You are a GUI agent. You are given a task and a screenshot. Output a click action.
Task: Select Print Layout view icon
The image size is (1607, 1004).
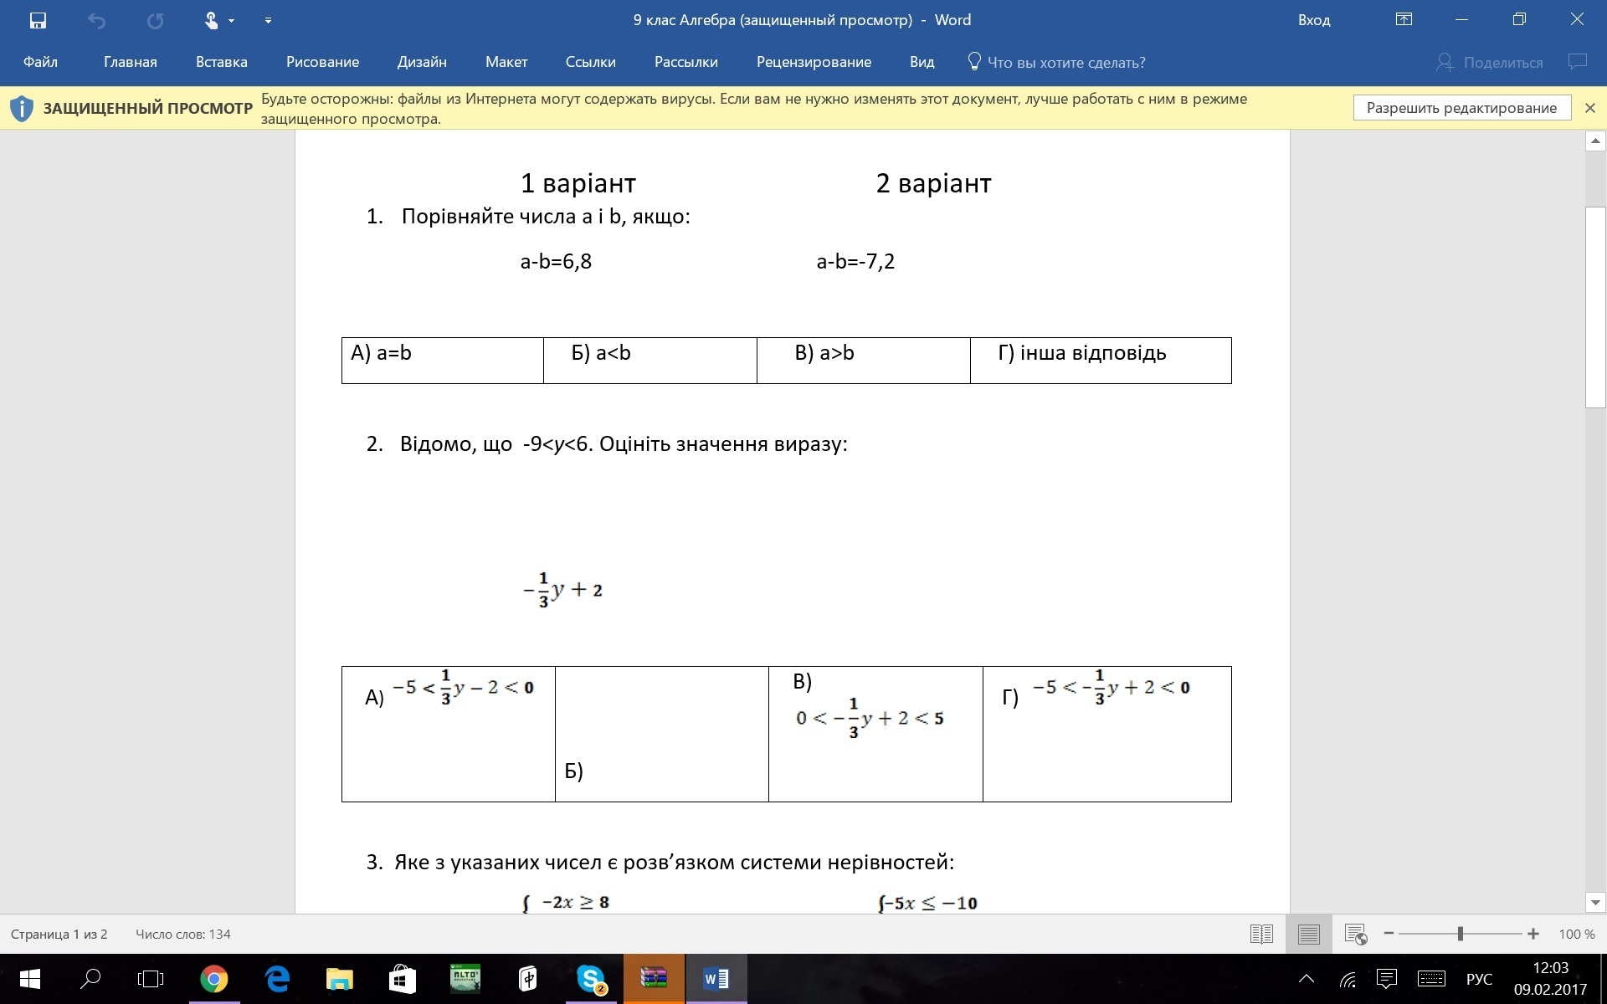[x=1308, y=934]
